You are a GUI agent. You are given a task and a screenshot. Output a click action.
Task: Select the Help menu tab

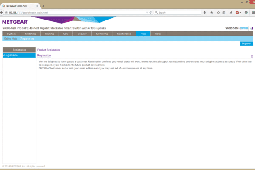click(x=143, y=34)
